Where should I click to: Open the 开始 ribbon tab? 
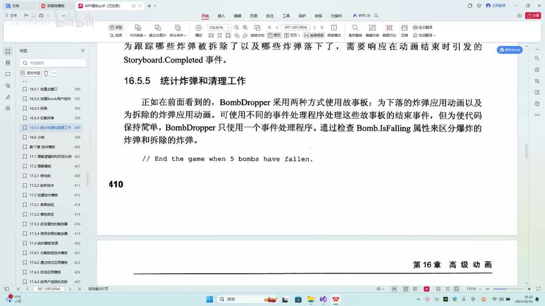pyautogui.click(x=205, y=16)
